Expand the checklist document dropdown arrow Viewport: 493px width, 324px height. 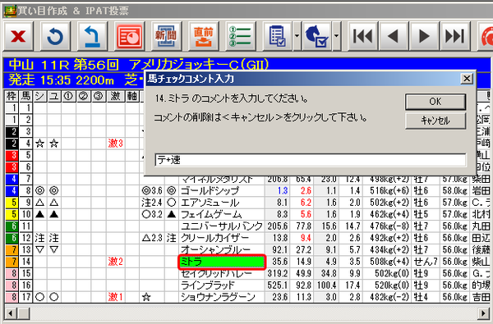[297, 36]
